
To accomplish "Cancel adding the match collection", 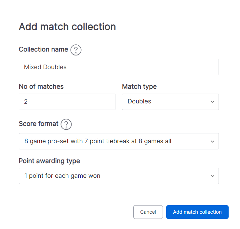I will point(148,212).
